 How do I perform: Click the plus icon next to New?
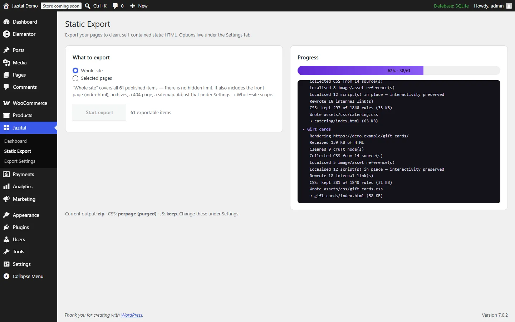tap(133, 6)
